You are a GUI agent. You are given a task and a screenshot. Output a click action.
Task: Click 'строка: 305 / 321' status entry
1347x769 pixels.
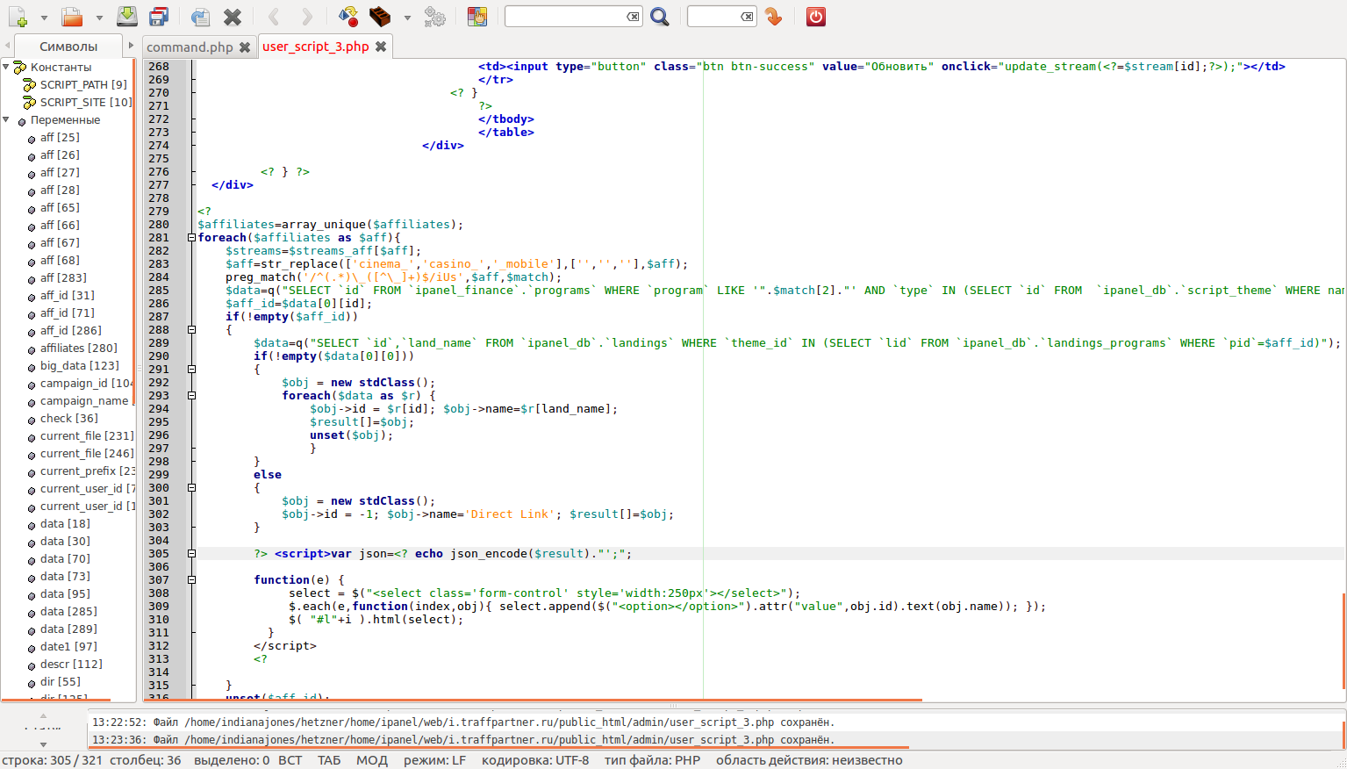tap(53, 760)
